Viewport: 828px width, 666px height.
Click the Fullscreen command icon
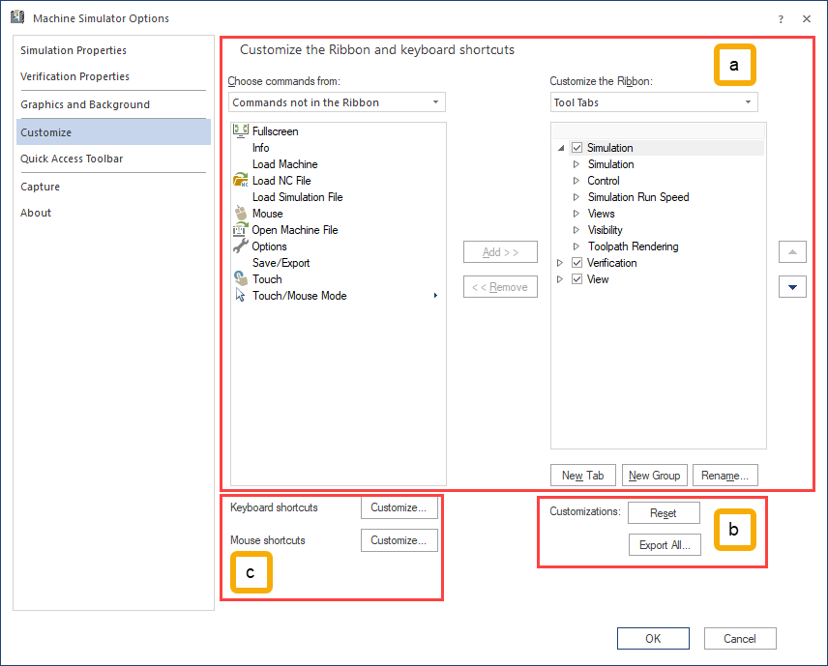241,131
